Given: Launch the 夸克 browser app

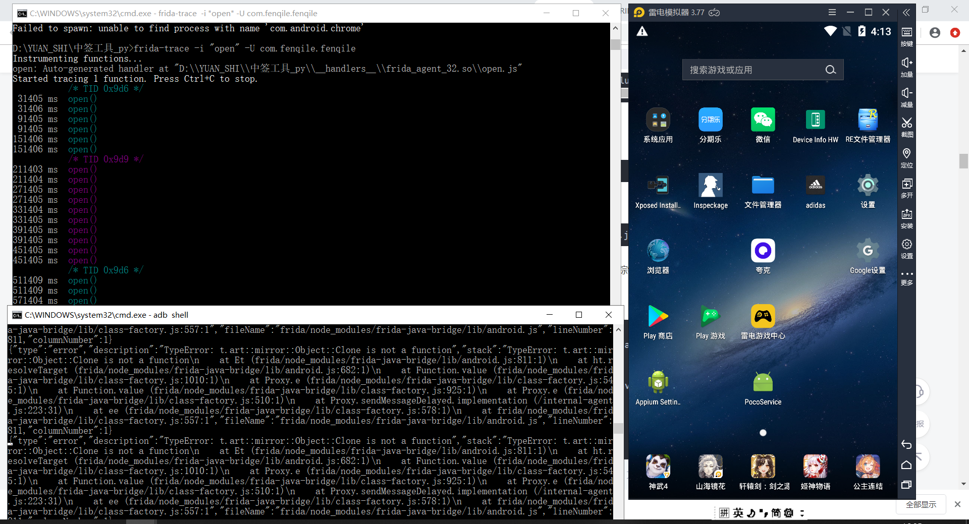Looking at the screenshot, I should 763,257.
